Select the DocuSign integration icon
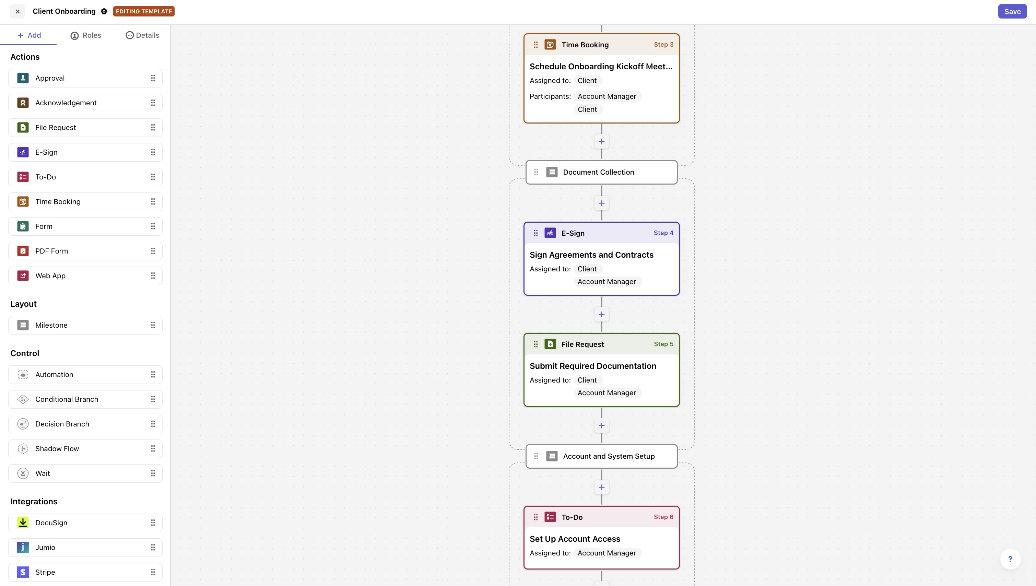1036x586 pixels. click(x=23, y=523)
